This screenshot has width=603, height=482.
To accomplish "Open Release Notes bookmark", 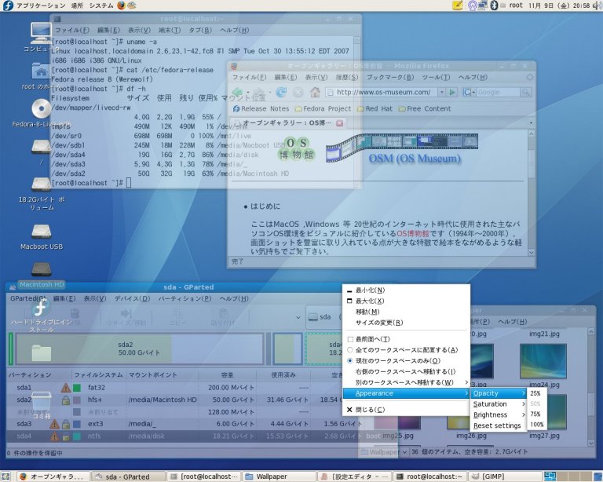I will 261,109.
